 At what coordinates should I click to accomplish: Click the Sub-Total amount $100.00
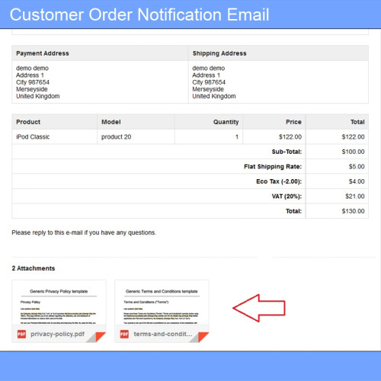(353, 152)
